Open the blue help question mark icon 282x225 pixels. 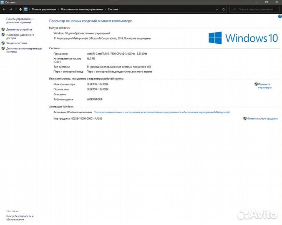point(279,16)
